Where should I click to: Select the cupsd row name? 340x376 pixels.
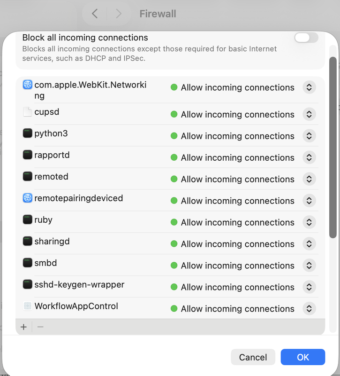pos(47,112)
